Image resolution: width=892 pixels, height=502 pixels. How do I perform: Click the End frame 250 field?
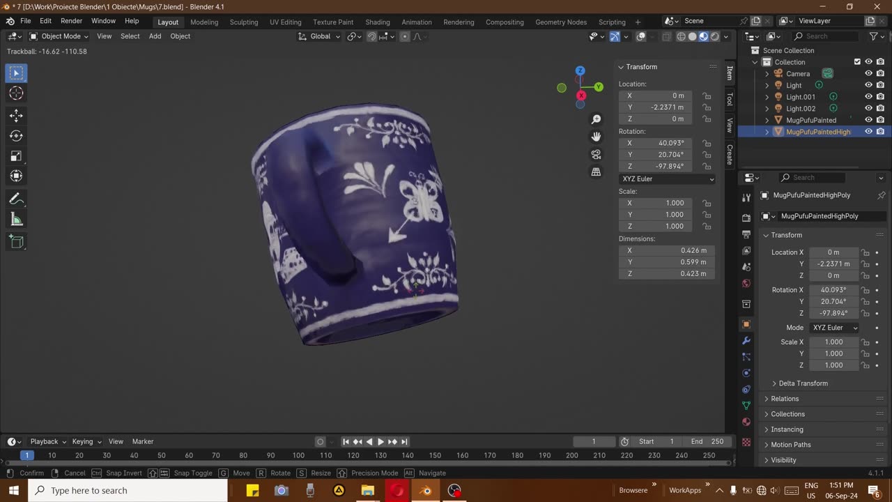point(707,441)
